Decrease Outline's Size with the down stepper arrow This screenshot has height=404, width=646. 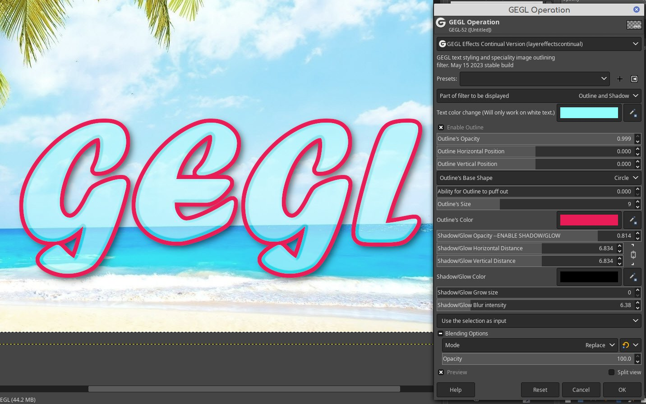click(x=637, y=207)
